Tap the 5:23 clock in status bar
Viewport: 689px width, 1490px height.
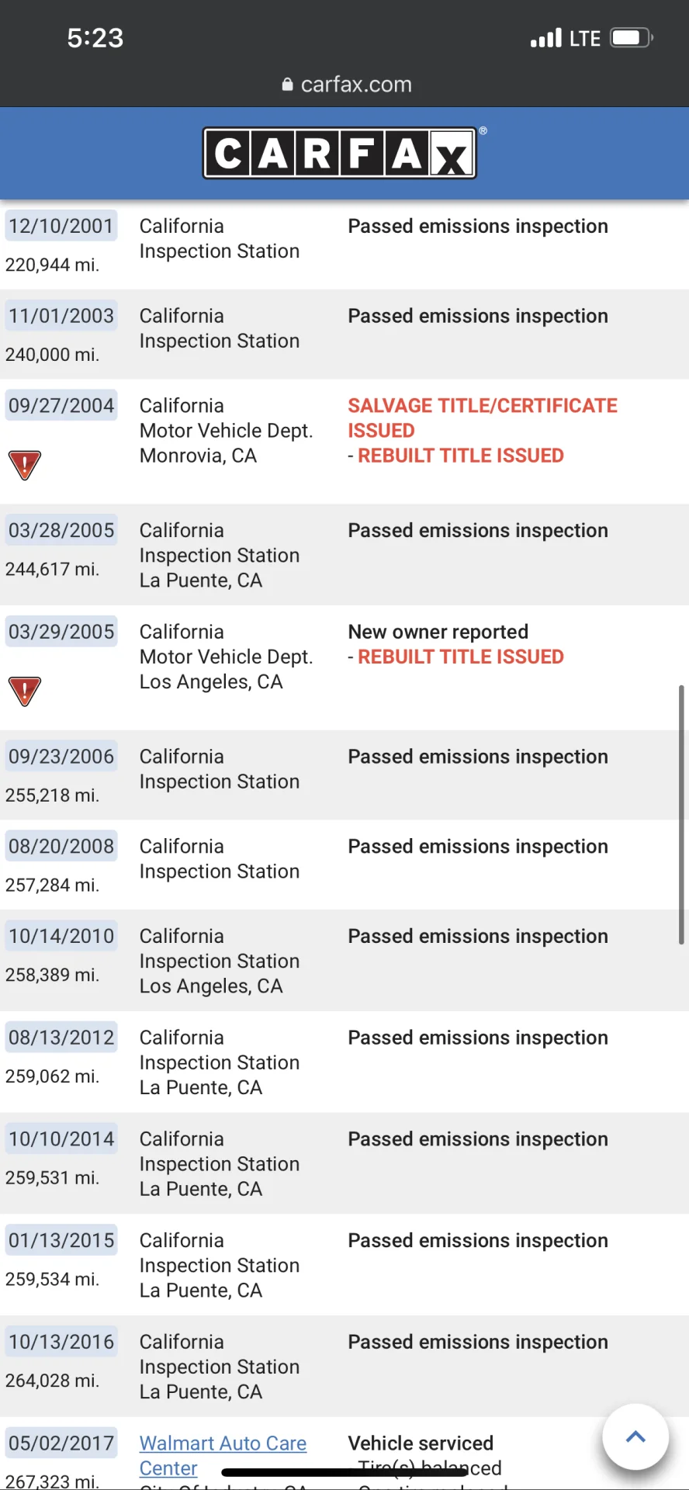tap(95, 38)
